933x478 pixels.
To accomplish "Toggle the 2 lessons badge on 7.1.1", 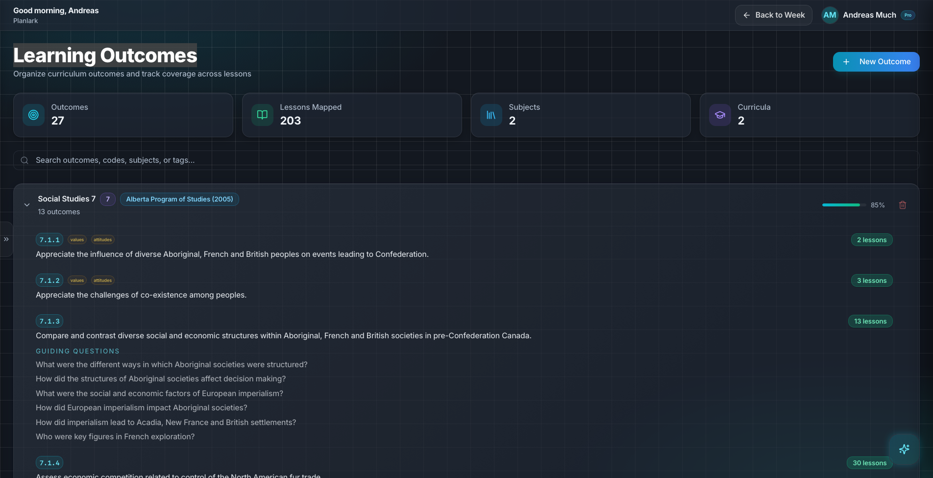I will [x=871, y=240].
